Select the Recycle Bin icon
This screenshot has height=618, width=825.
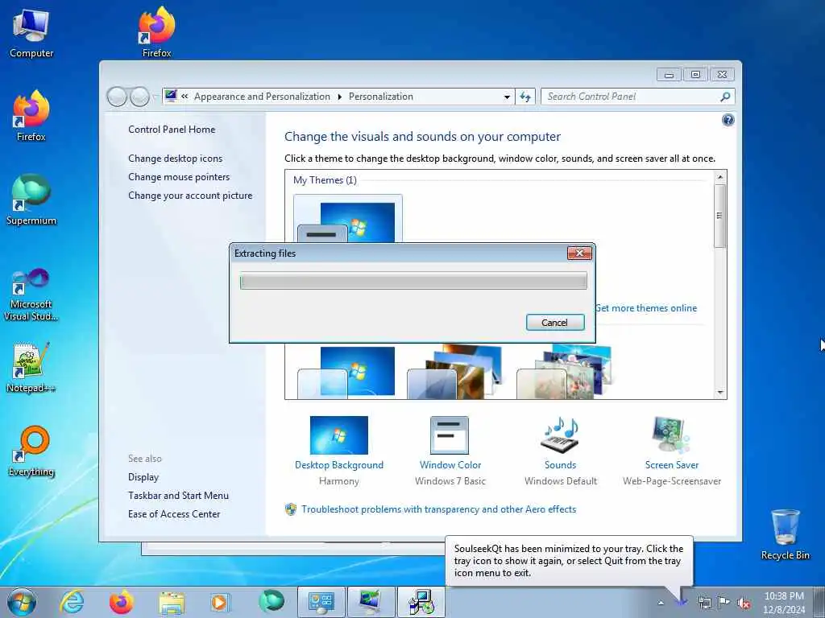(785, 534)
